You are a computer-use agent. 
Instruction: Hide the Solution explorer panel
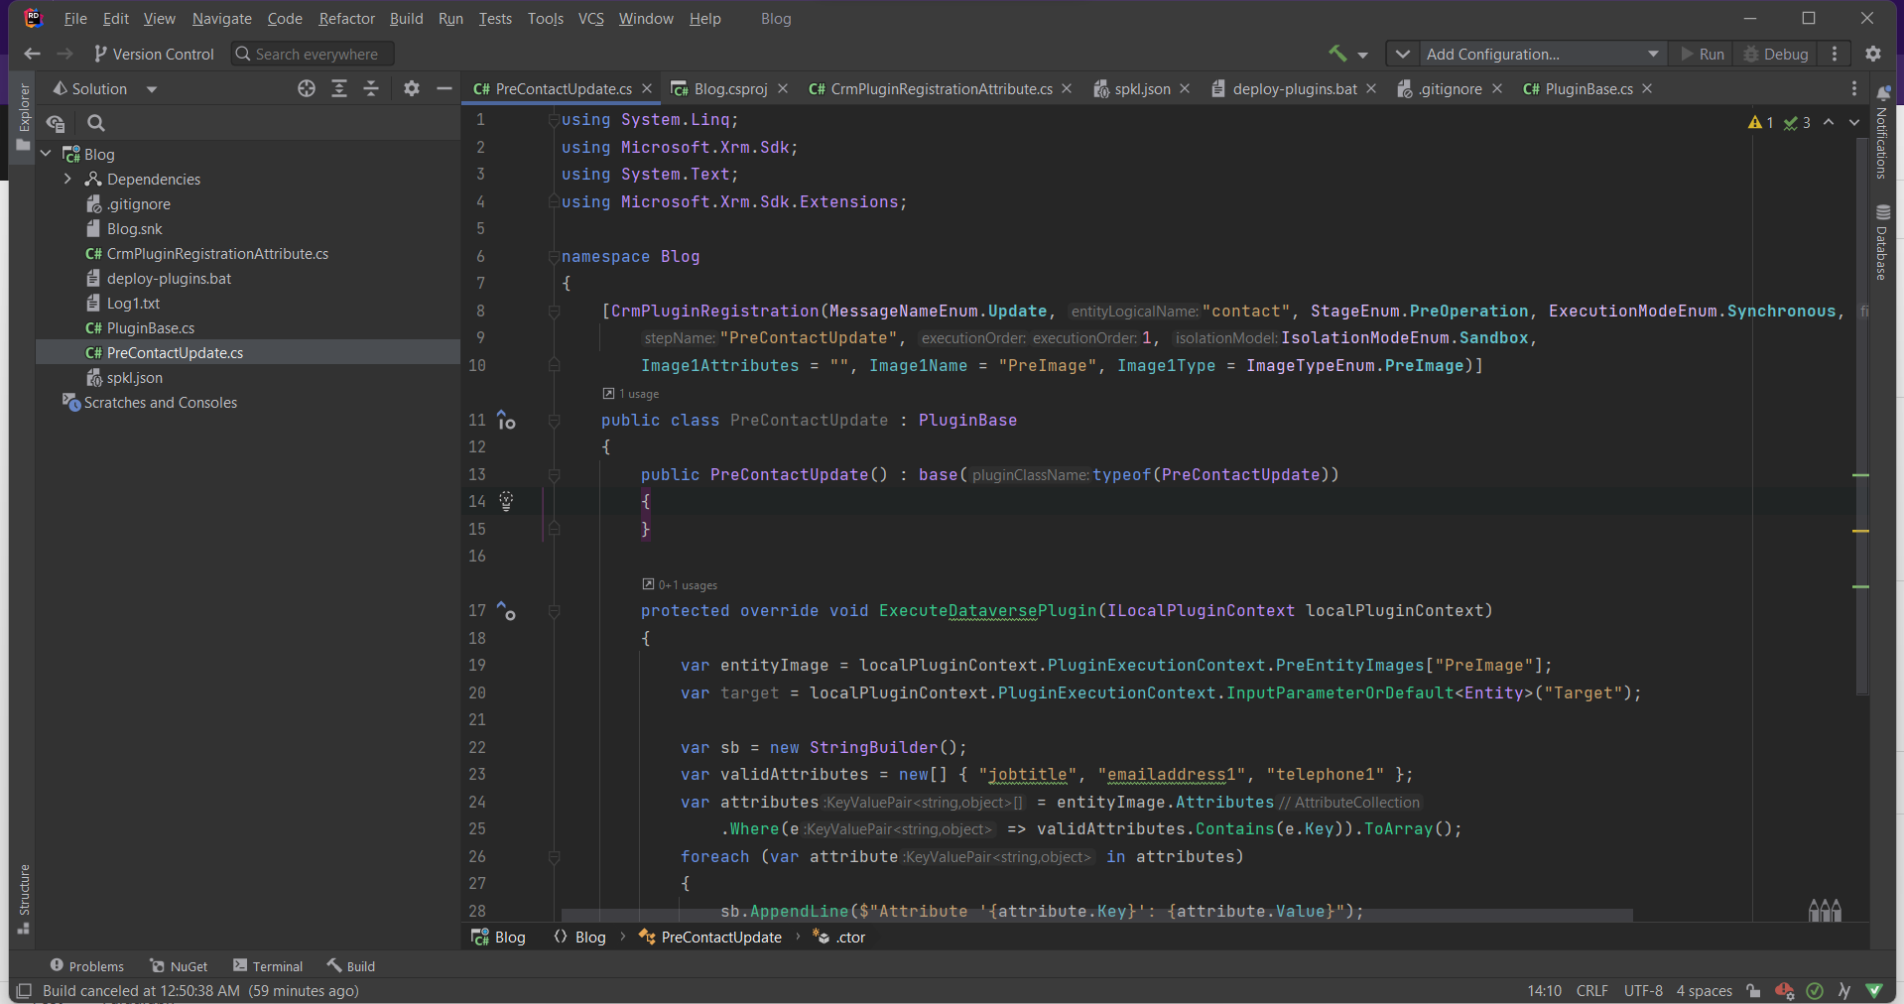coord(444,89)
